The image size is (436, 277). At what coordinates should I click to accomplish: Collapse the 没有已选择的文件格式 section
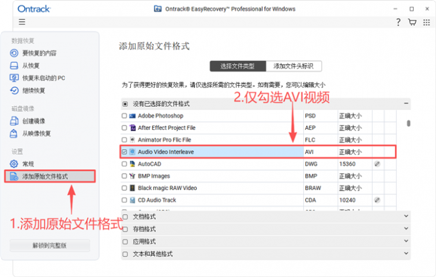point(406,103)
